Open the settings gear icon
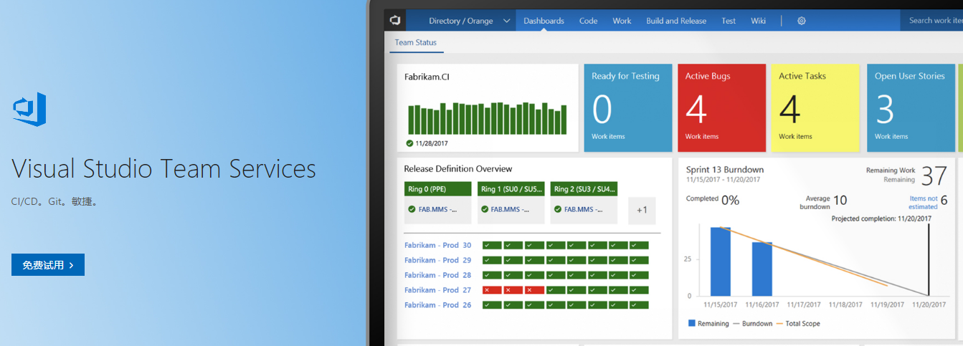The height and width of the screenshot is (346, 963). pos(802,21)
